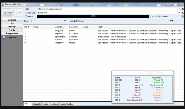Screen dimensions: 185x109
Task: Click the 'Hard Aborted - 400 - Bad Request' reply
Action: 112,37
